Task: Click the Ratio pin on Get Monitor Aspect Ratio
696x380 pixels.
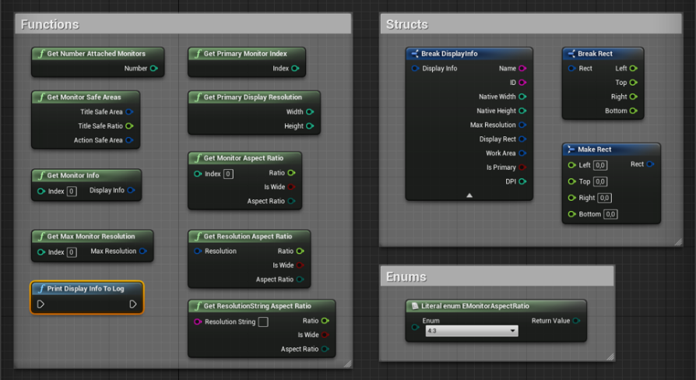Action: 291,173
